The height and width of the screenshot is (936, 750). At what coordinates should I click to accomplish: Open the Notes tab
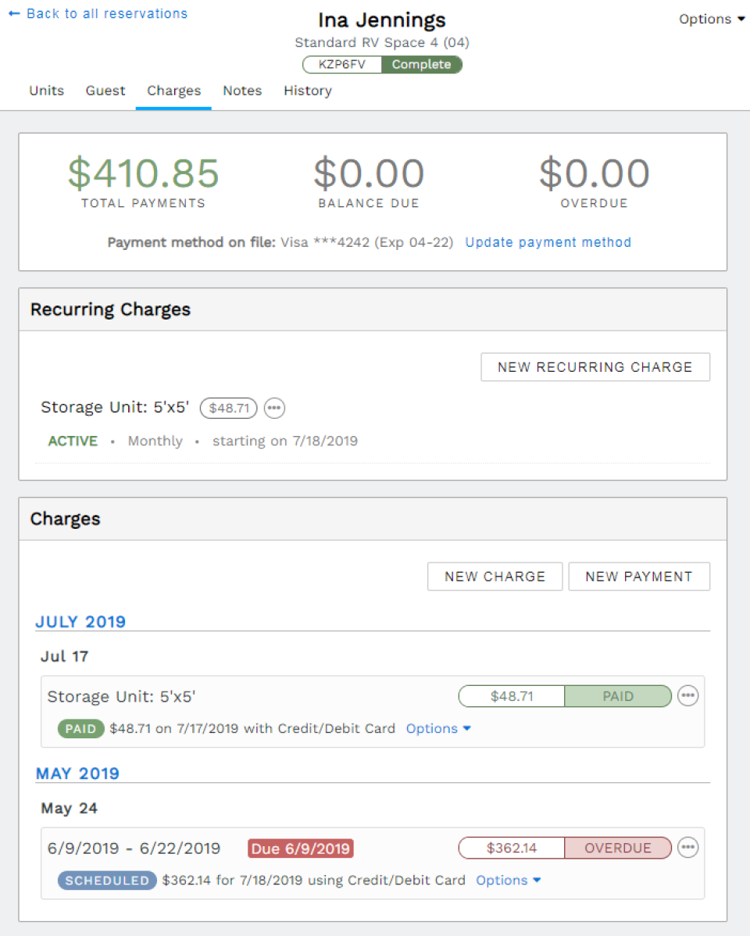pos(241,91)
